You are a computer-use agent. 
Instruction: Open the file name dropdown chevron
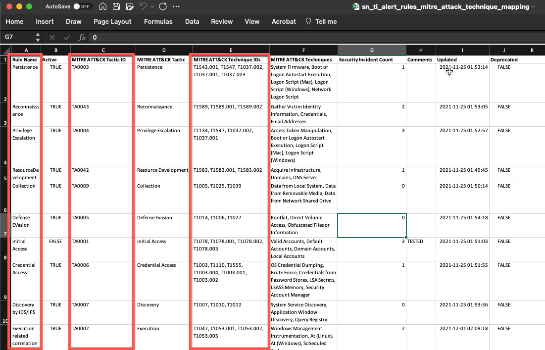[533, 6]
